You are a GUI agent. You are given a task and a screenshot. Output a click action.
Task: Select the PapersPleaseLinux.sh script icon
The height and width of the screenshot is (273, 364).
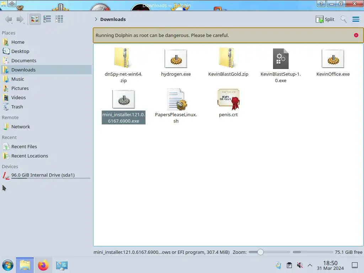point(176,99)
